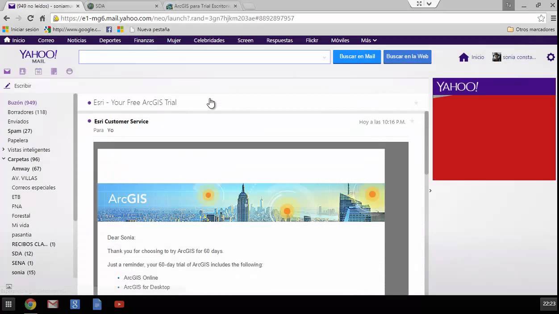The width and height of the screenshot is (559, 314).
Task: Open Deportes in navigation bar
Action: (110, 40)
